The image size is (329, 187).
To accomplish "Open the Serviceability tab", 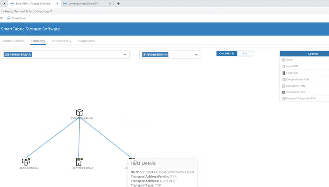I will point(62,41).
